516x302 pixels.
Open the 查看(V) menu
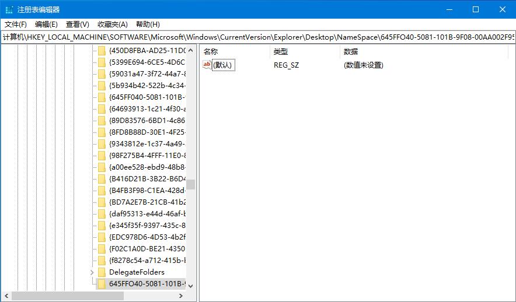pyautogui.click(x=77, y=24)
